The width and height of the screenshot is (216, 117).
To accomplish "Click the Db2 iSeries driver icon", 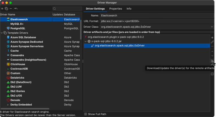I will click(8, 91).
